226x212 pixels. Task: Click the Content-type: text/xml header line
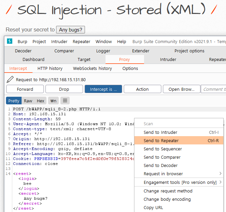point(62,129)
